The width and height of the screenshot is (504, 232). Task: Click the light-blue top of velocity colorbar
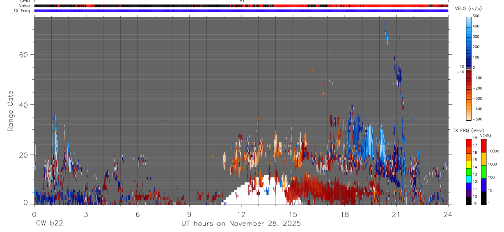click(469, 22)
